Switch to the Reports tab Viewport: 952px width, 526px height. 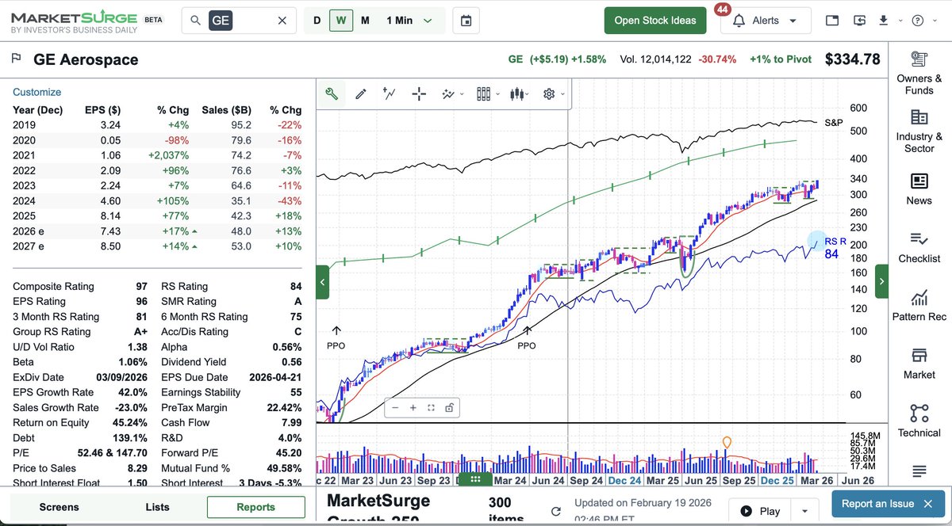pyautogui.click(x=255, y=507)
